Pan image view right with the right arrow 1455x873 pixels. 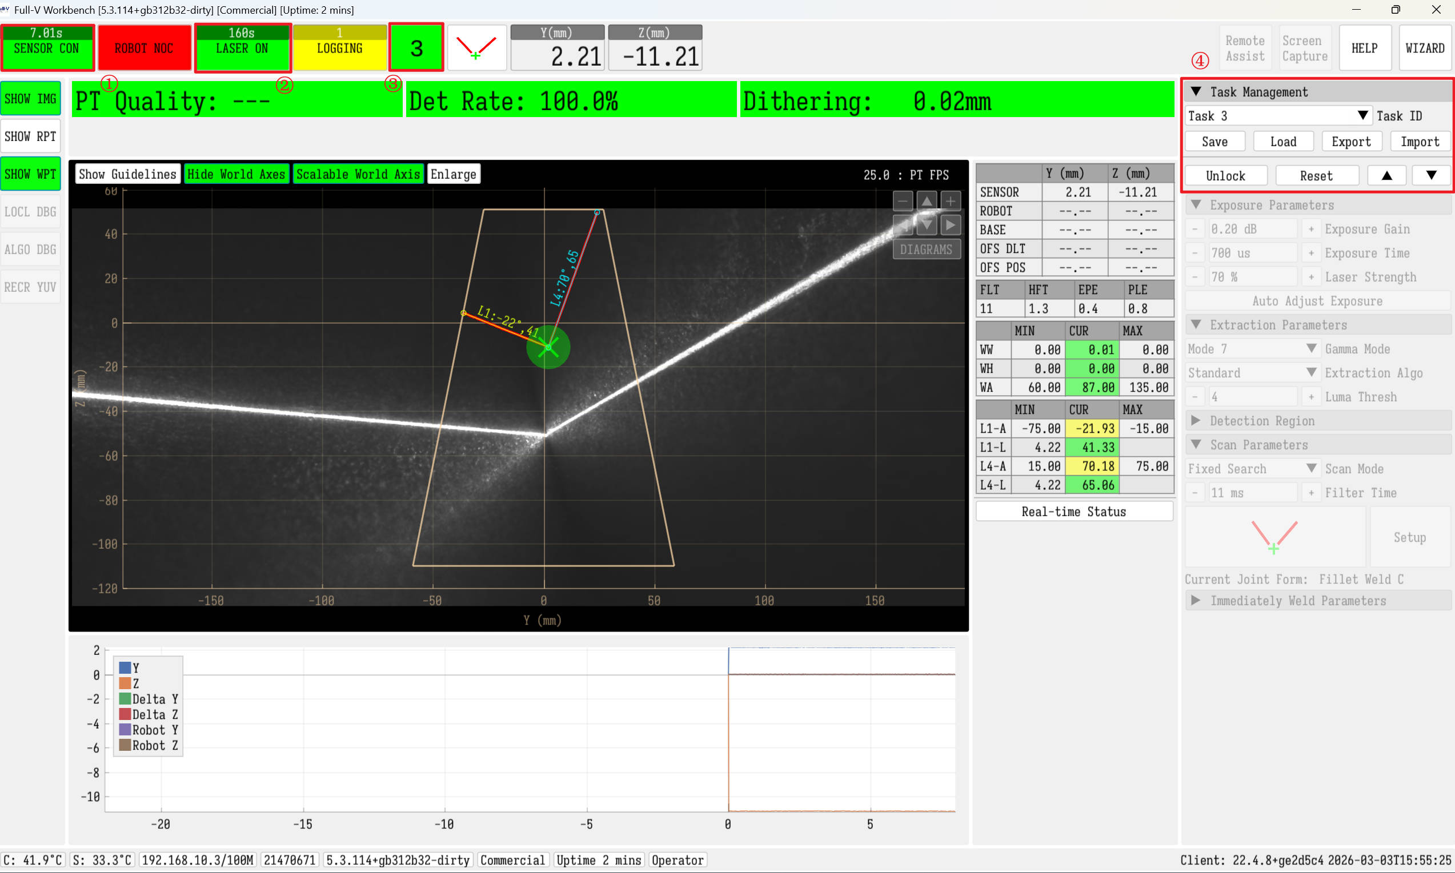pos(950,225)
